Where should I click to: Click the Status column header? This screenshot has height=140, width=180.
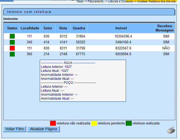12,28
